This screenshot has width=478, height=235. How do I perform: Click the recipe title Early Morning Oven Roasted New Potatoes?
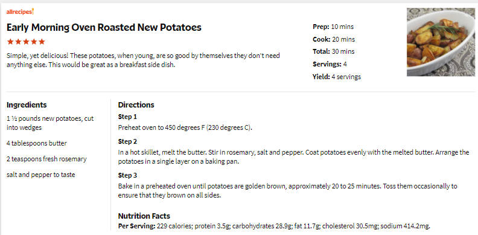pyautogui.click(x=104, y=27)
